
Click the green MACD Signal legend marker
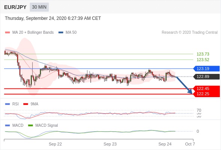pyautogui.click(x=30, y=126)
